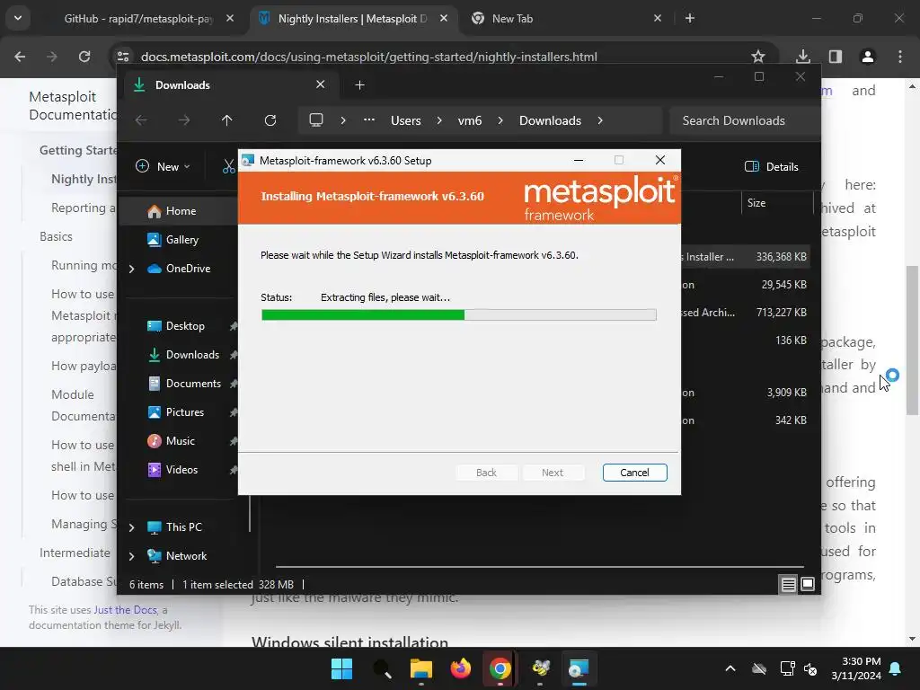Image resolution: width=920 pixels, height=690 pixels.
Task: Expand chevron after Downloads breadcrumb
Action: click(x=599, y=120)
